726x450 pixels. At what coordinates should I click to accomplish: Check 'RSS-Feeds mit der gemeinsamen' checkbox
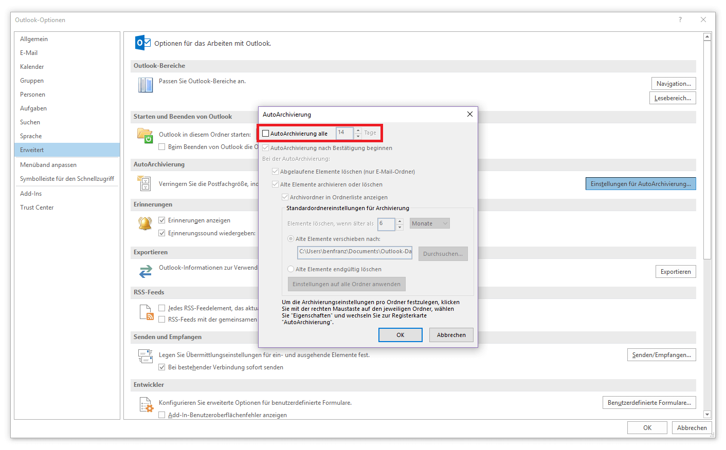[x=162, y=320]
